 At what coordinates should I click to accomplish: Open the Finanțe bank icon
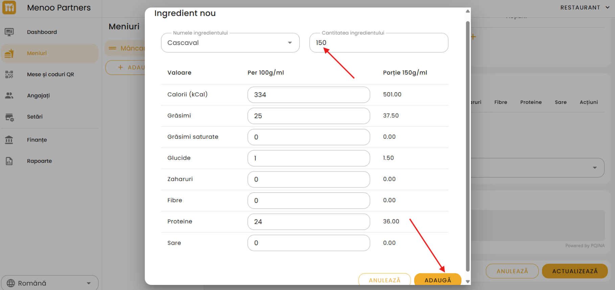pos(9,140)
